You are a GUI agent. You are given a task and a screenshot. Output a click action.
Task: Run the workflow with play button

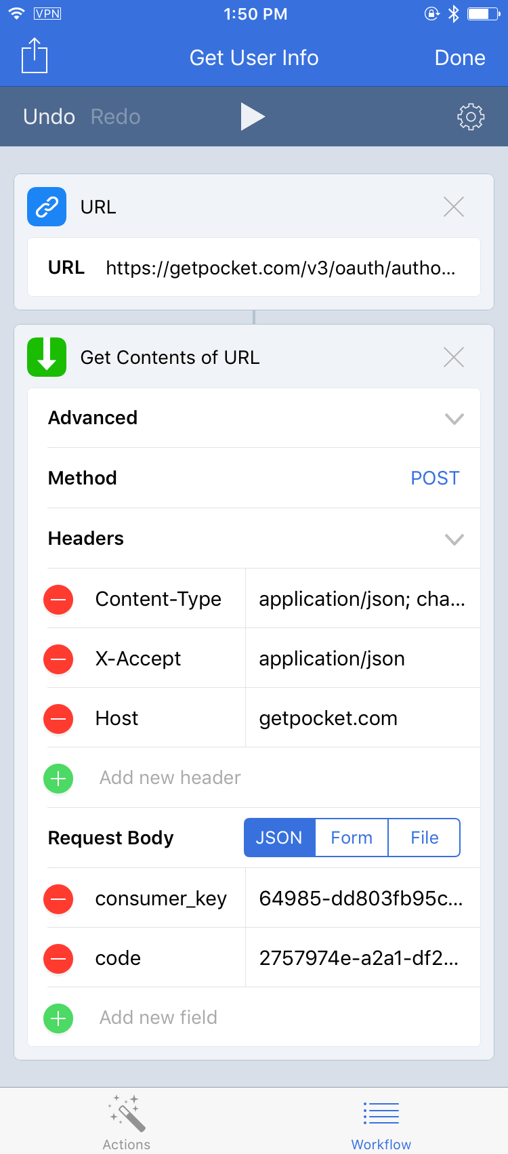(253, 117)
